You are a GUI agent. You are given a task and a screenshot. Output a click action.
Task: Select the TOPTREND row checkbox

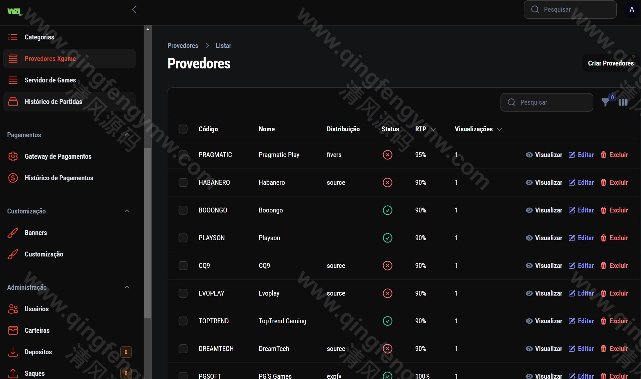point(183,321)
